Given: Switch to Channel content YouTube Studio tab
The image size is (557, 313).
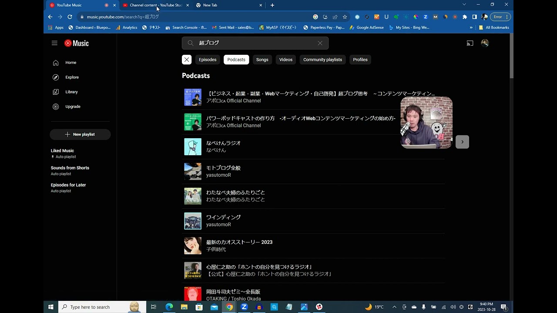Looking at the screenshot, I should 156,5.
